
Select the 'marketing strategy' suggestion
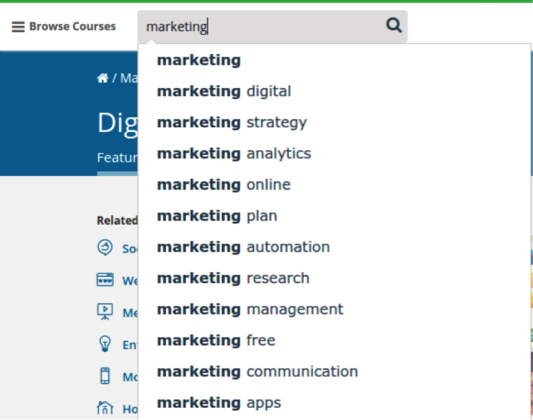tap(231, 122)
